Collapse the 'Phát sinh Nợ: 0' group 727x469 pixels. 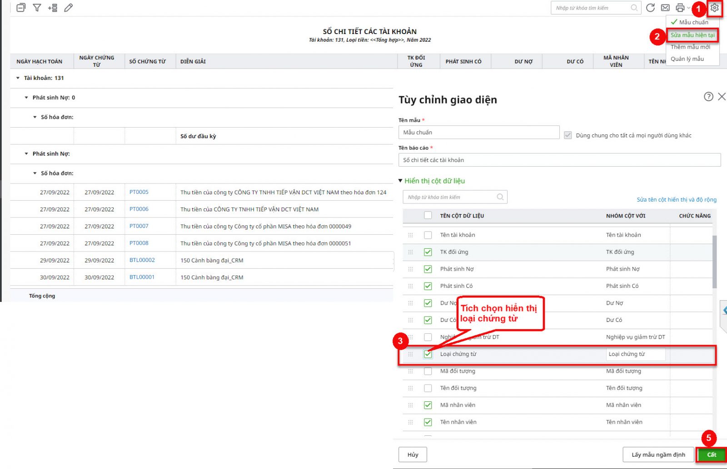[26, 98]
